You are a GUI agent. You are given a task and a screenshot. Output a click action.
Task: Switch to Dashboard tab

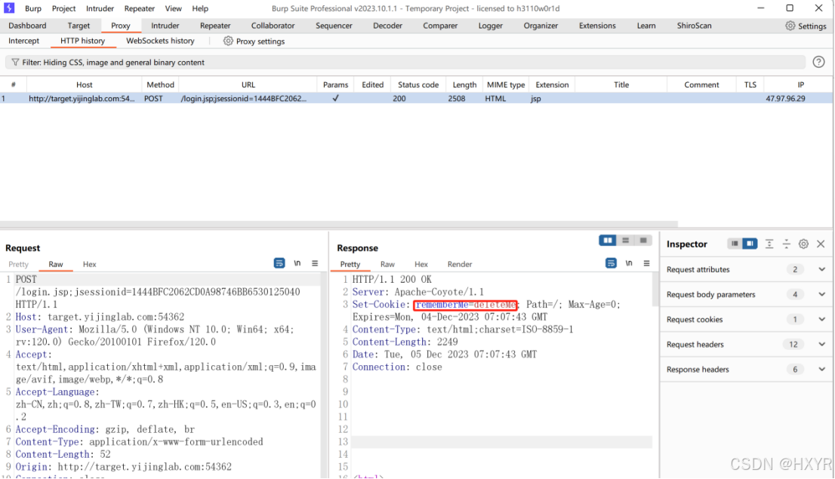tap(27, 26)
